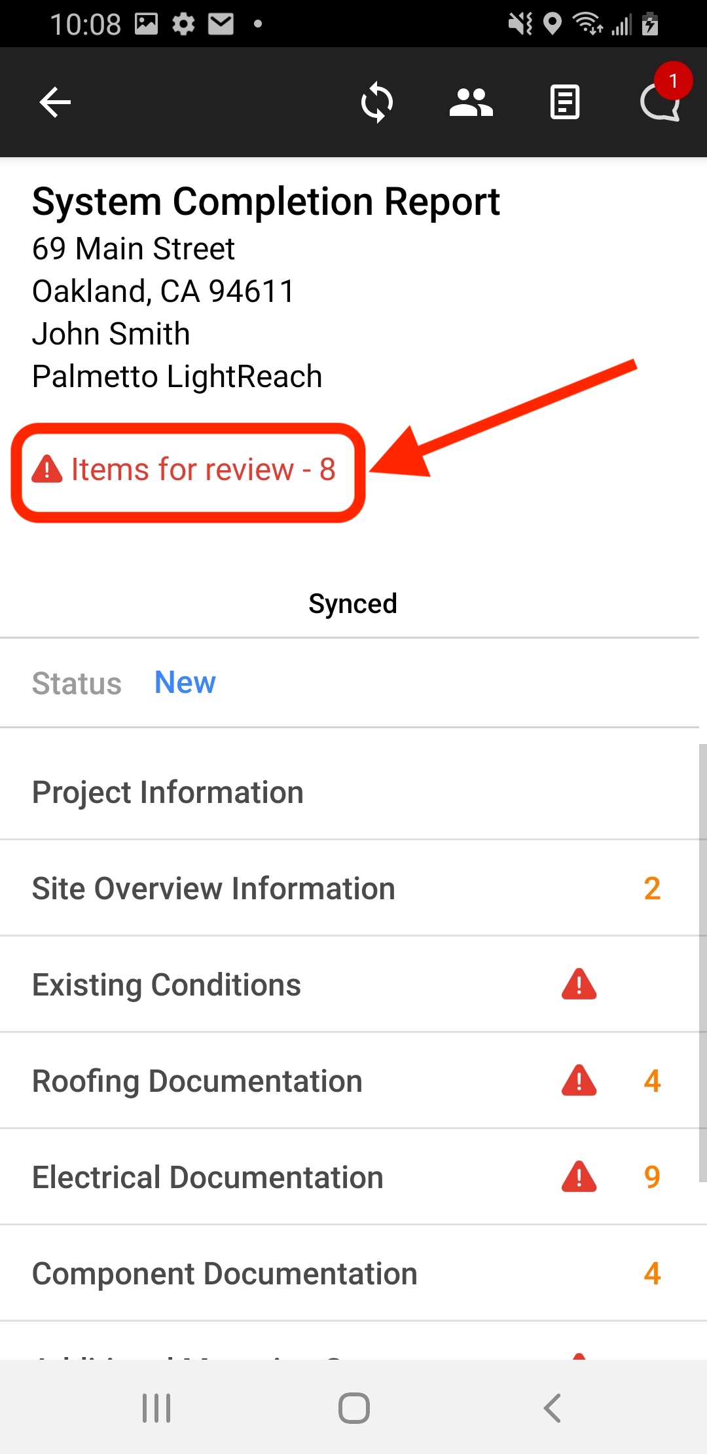Tap the count 4 beside Component Documentation
The height and width of the screenshot is (1454, 707).
pyautogui.click(x=652, y=1274)
